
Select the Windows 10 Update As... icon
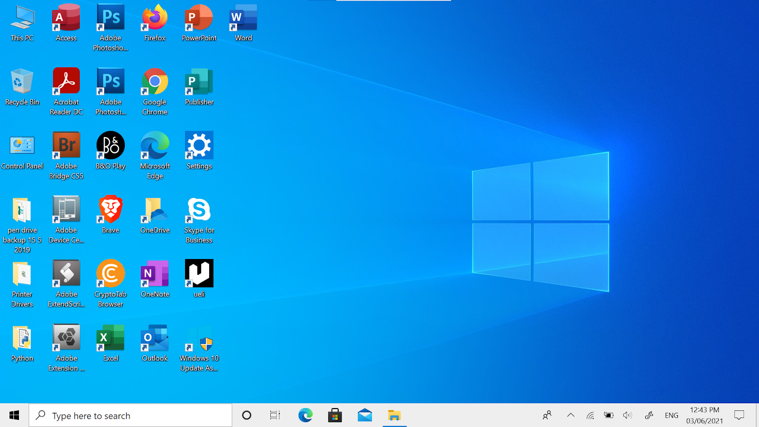coord(199,348)
